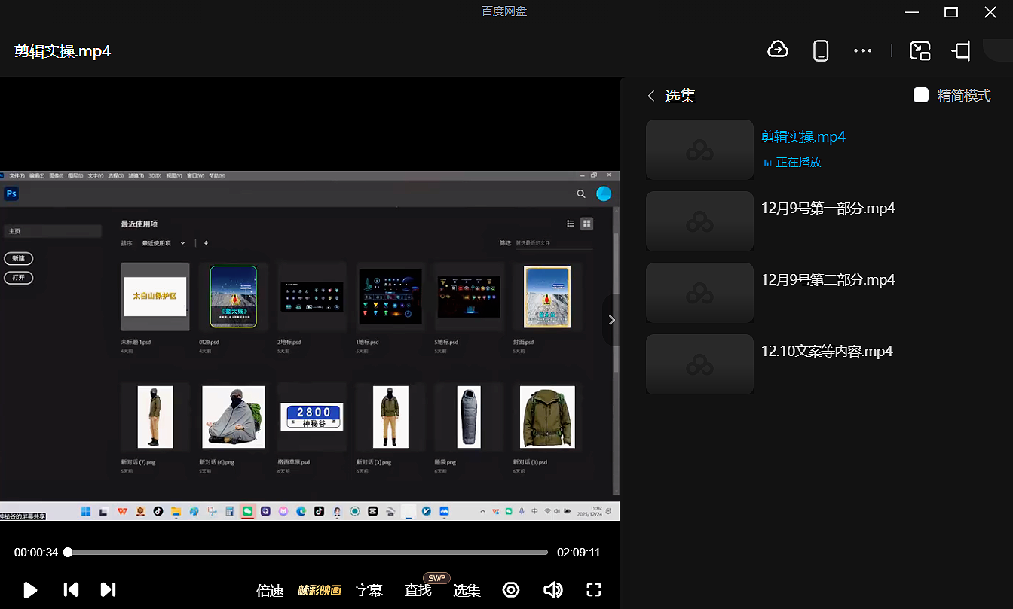Toggle the 选集 episode list button in controls
Image resolution: width=1013 pixels, height=609 pixels.
click(x=467, y=591)
